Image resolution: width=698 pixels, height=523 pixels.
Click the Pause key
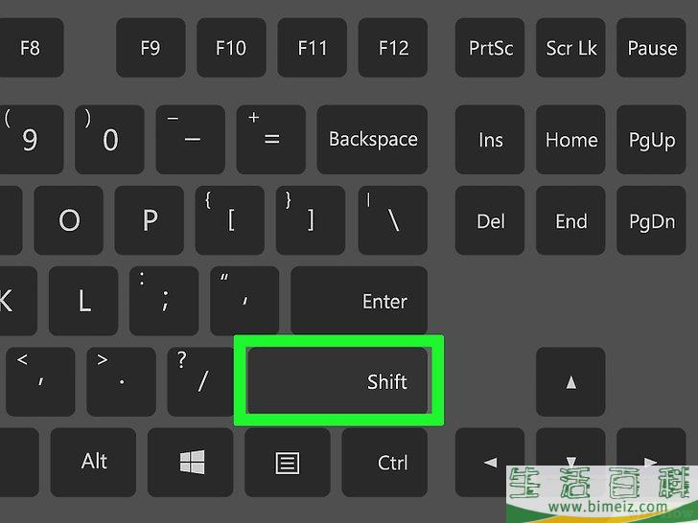click(651, 48)
